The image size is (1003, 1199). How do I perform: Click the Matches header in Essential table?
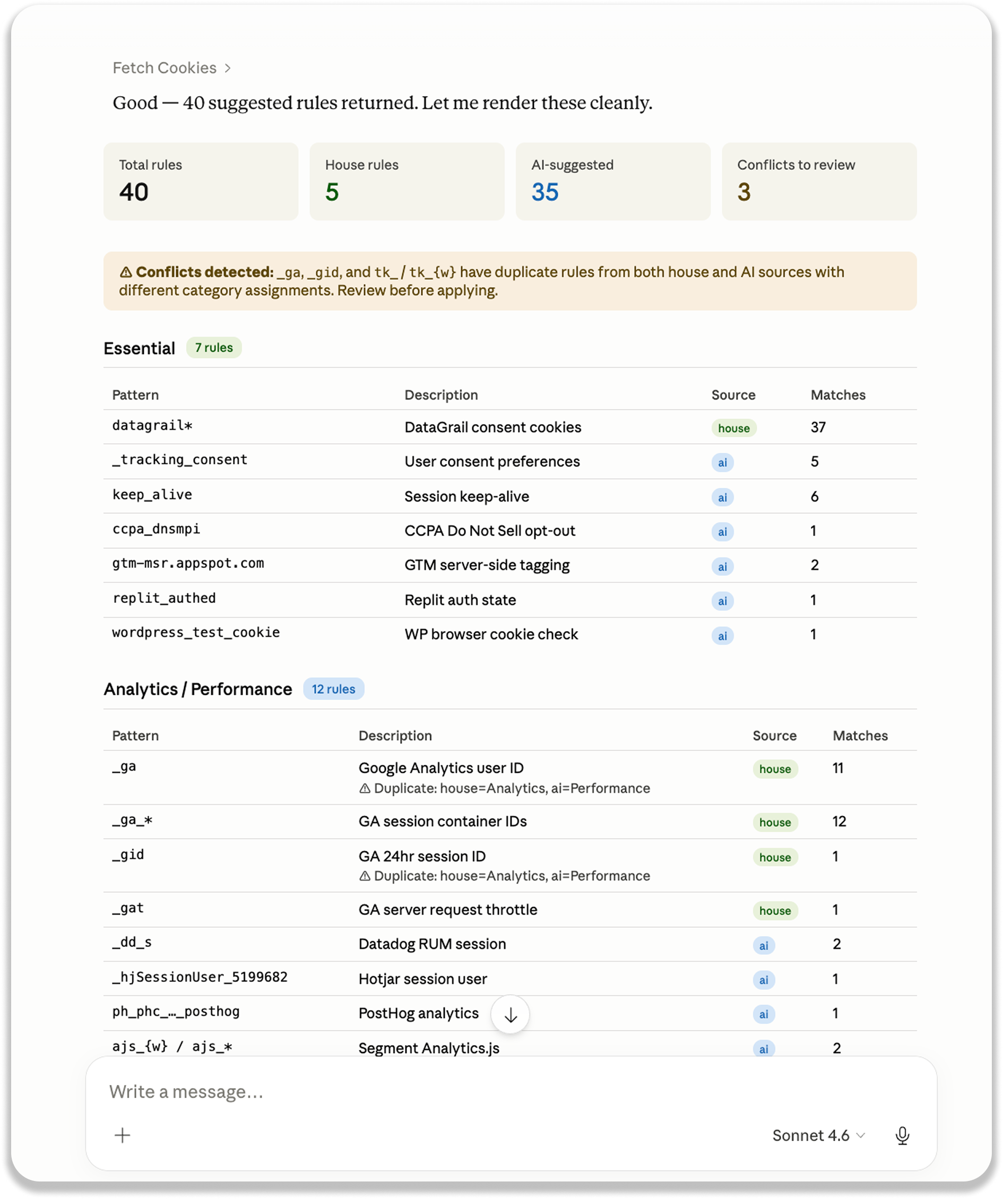point(838,395)
